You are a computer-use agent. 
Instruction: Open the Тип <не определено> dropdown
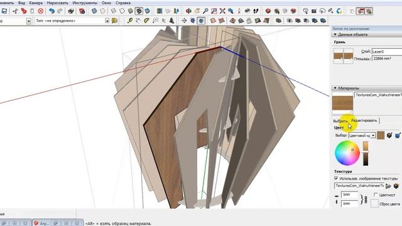(x=107, y=21)
